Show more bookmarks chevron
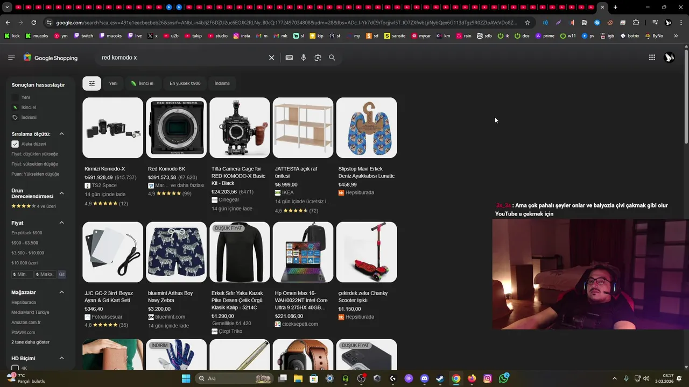Viewport: 689px width, 387px height. click(676, 35)
